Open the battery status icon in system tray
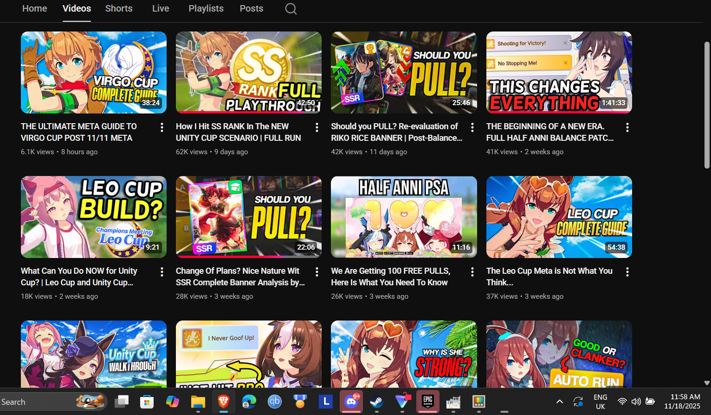Viewport: 711px width, 415px height. click(x=650, y=402)
